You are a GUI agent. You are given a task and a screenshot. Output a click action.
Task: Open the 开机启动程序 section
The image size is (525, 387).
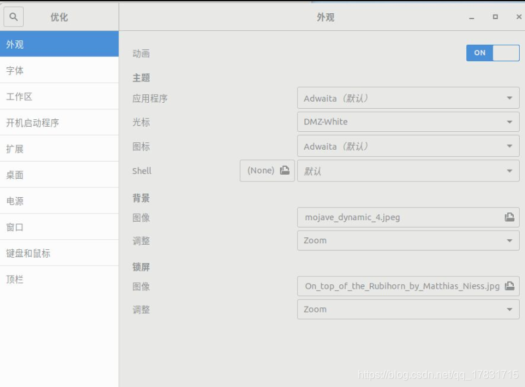click(59, 123)
